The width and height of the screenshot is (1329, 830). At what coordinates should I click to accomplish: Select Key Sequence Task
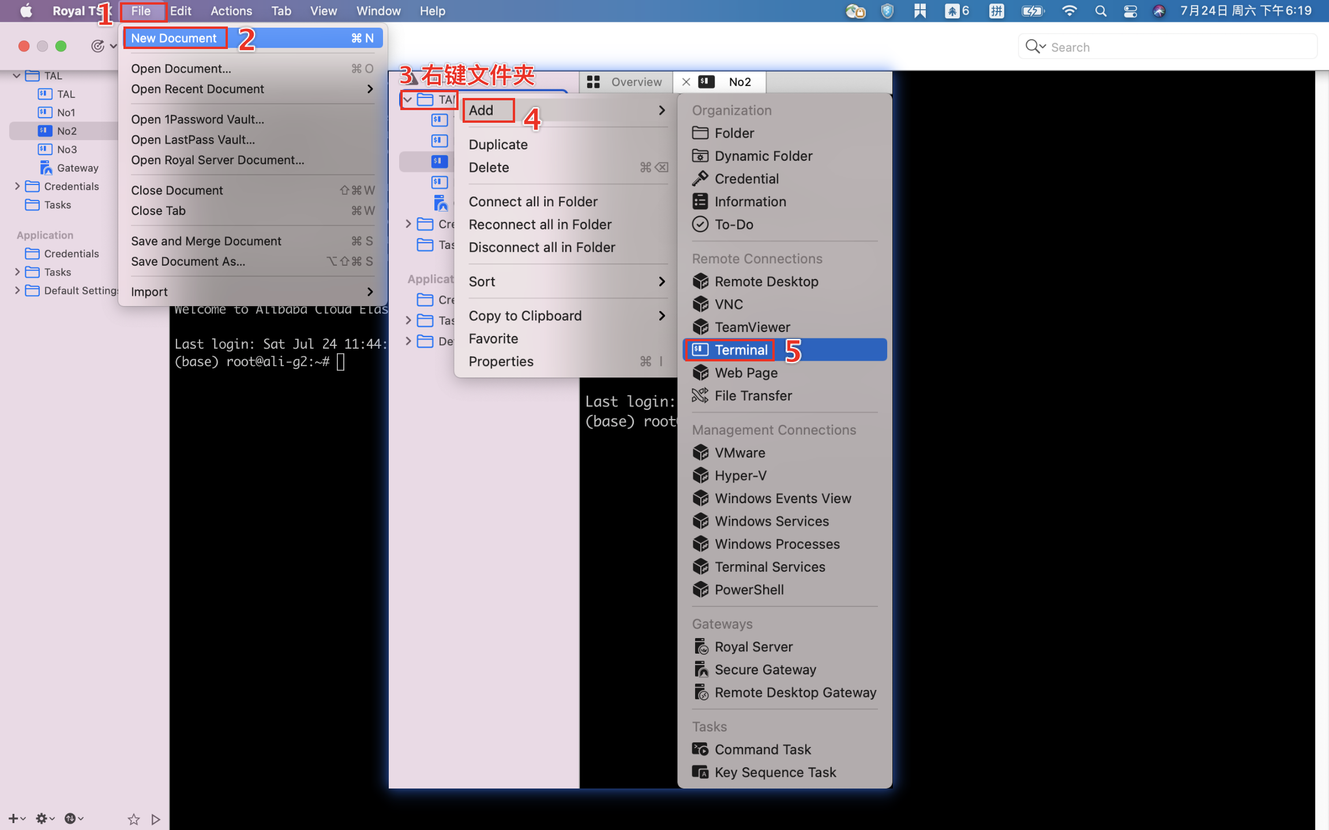pyautogui.click(x=784, y=772)
